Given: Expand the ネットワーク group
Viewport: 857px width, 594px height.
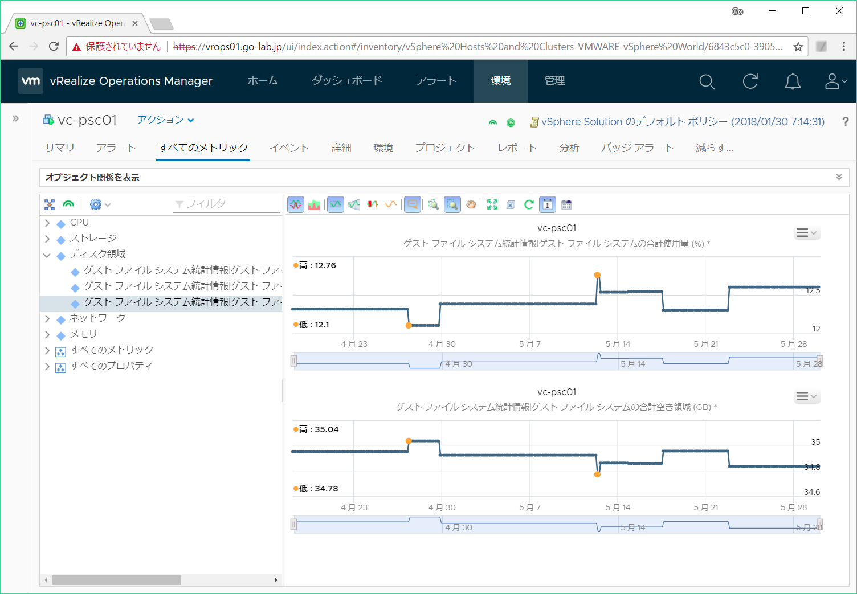Looking at the screenshot, I should (47, 318).
